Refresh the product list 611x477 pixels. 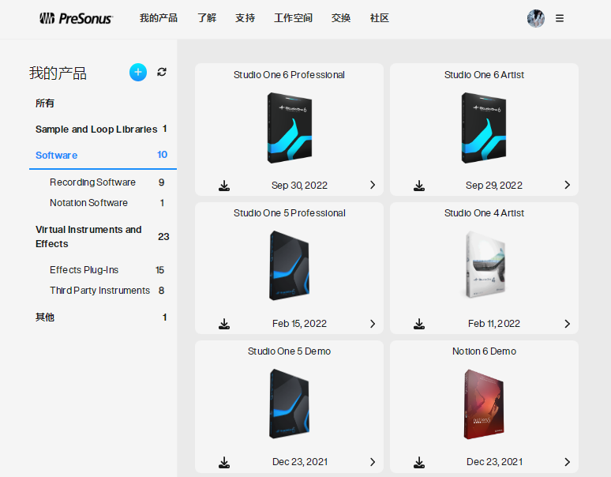click(x=162, y=72)
